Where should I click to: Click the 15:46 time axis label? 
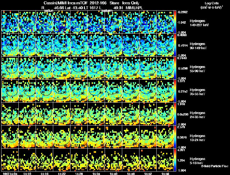click(131, 174)
